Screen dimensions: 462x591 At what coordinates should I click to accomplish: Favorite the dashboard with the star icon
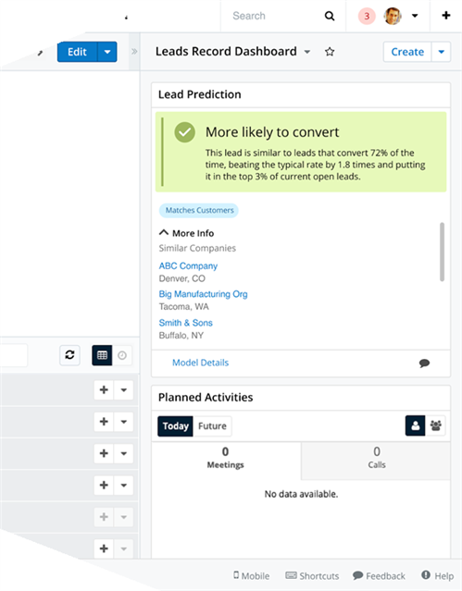tap(330, 52)
